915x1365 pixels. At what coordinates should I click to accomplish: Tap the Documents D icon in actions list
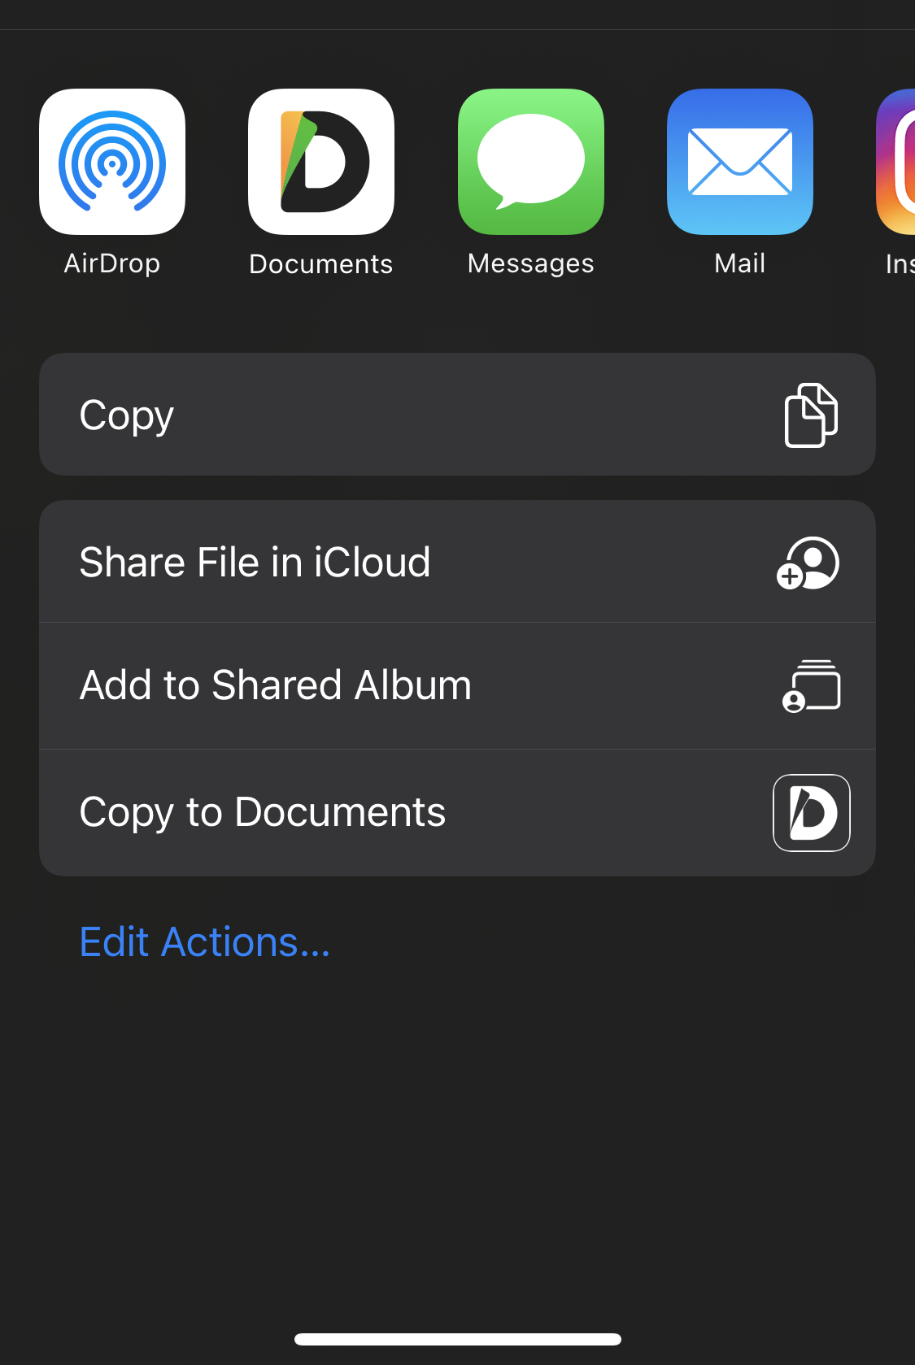[812, 813]
